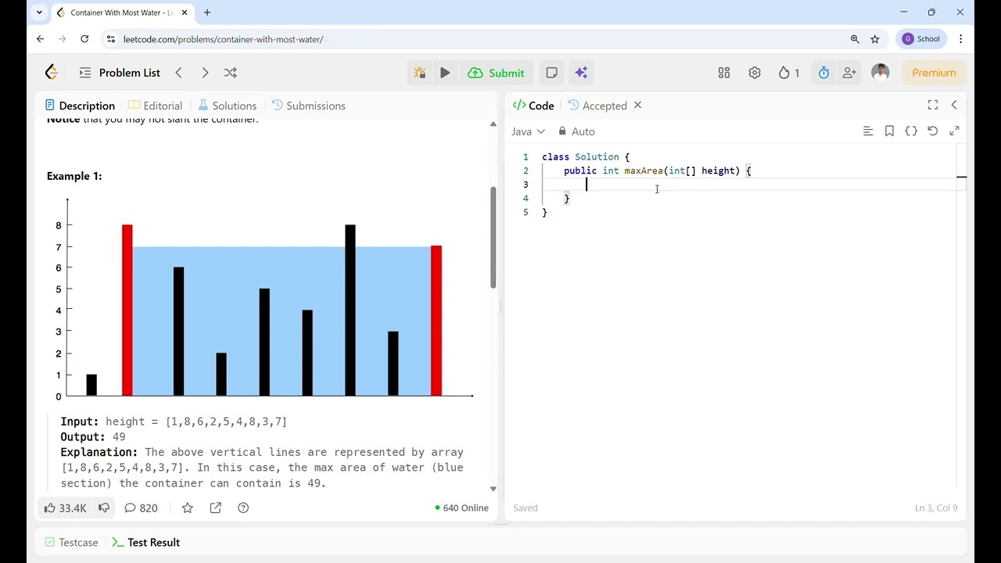
Task: Click the description panel vertical scrollbar
Action: pyautogui.click(x=493, y=238)
